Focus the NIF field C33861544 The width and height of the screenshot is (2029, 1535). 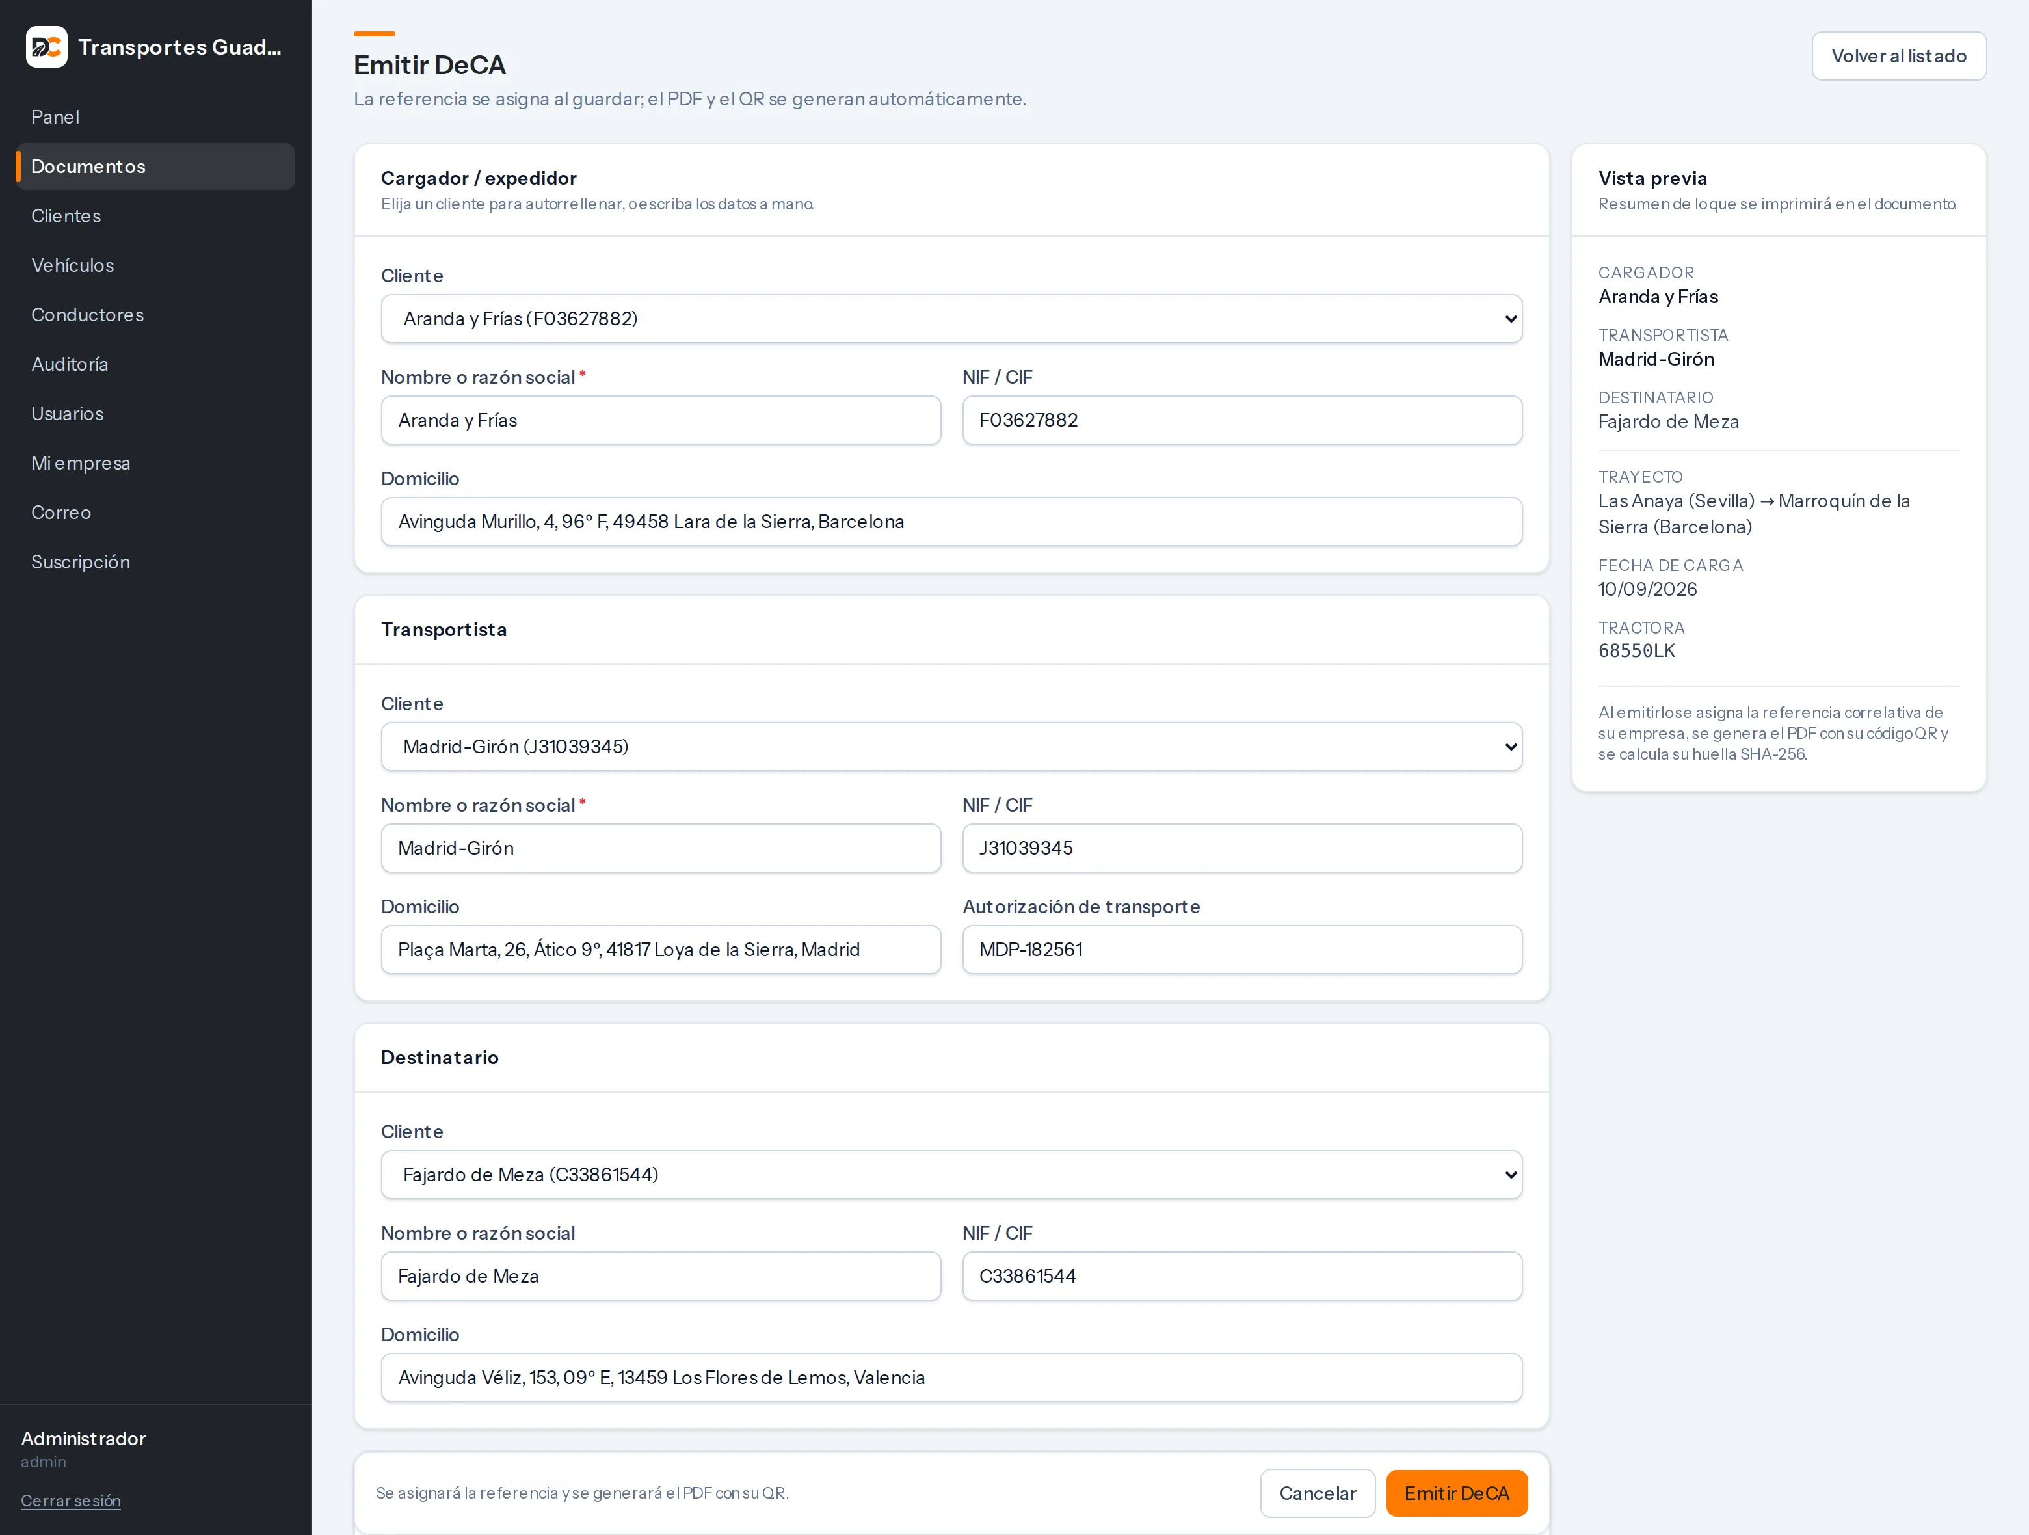pyautogui.click(x=1242, y=1276)
